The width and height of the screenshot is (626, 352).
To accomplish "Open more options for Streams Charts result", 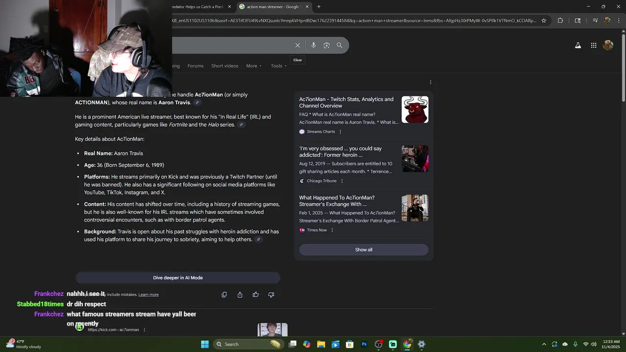I will [x=340, y=132].
